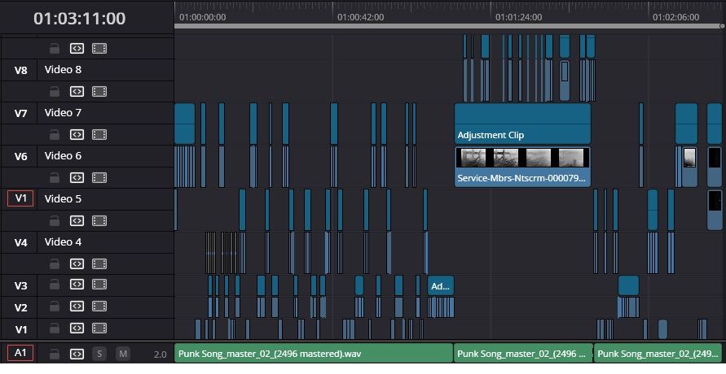
Task: Disable Video 7 track with filmstrip icon
Action: point(99,134)
